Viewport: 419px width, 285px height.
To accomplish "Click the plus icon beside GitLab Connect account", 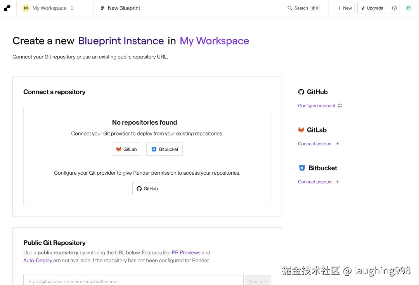I will click(337, 144).
